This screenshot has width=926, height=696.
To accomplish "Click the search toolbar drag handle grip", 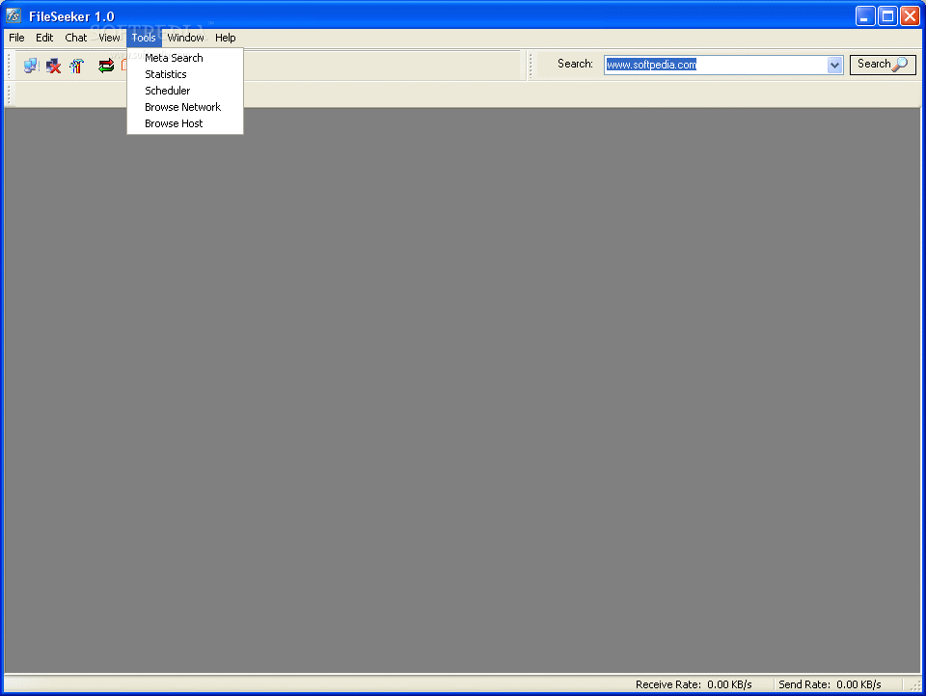I will [531, 66].
